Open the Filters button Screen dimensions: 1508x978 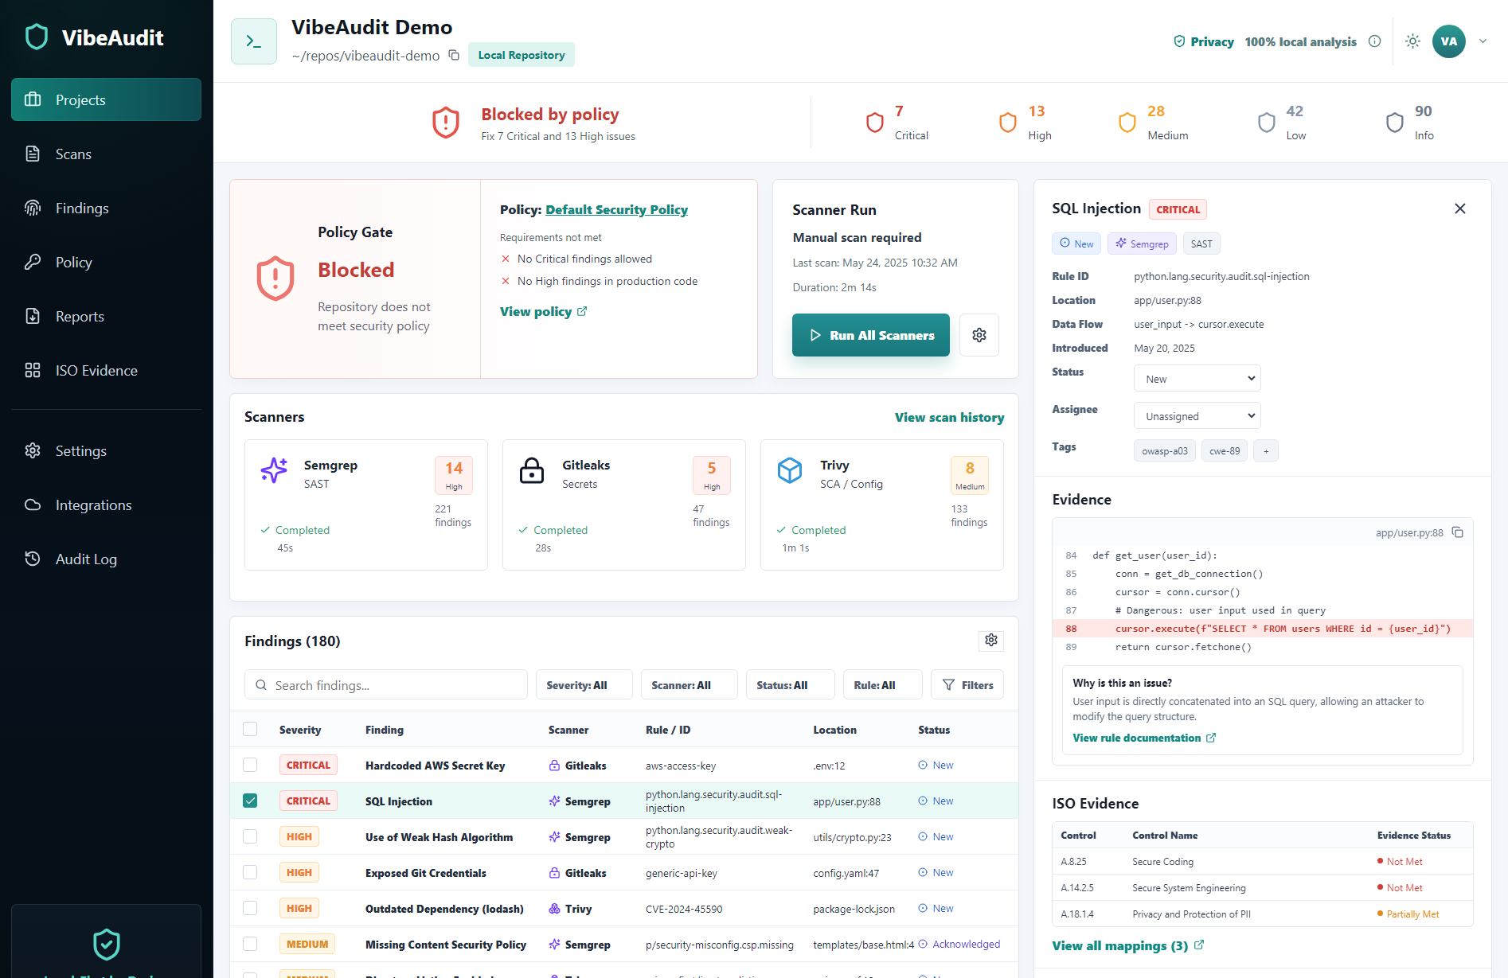967,685
